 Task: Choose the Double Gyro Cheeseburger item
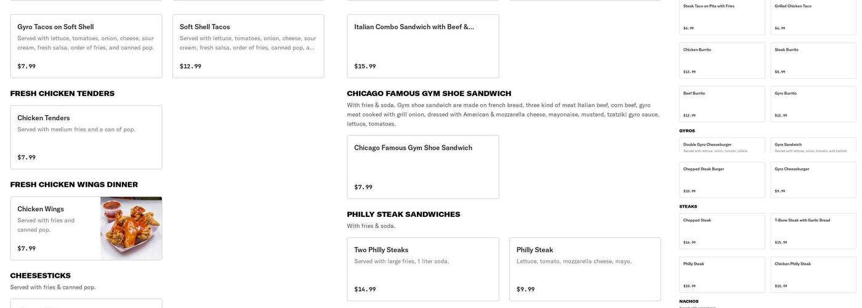point(722,146)
